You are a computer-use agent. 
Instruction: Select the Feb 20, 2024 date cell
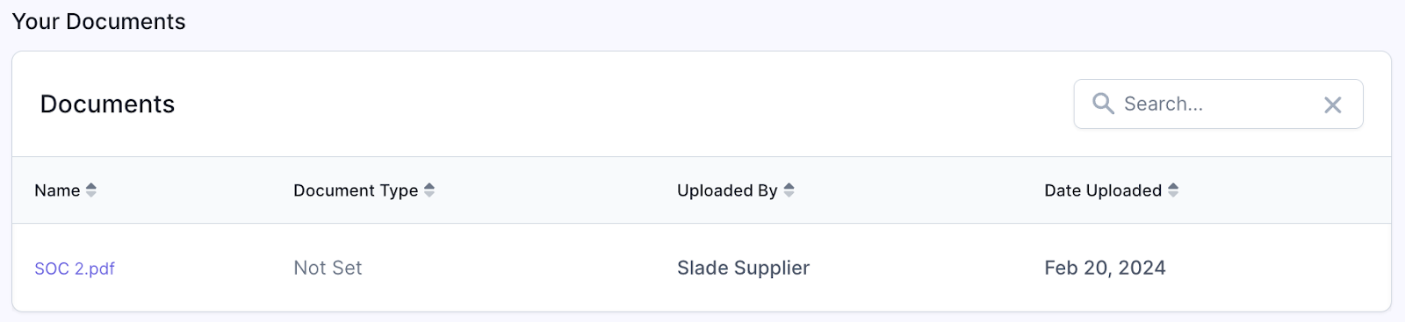point(1105,268)
